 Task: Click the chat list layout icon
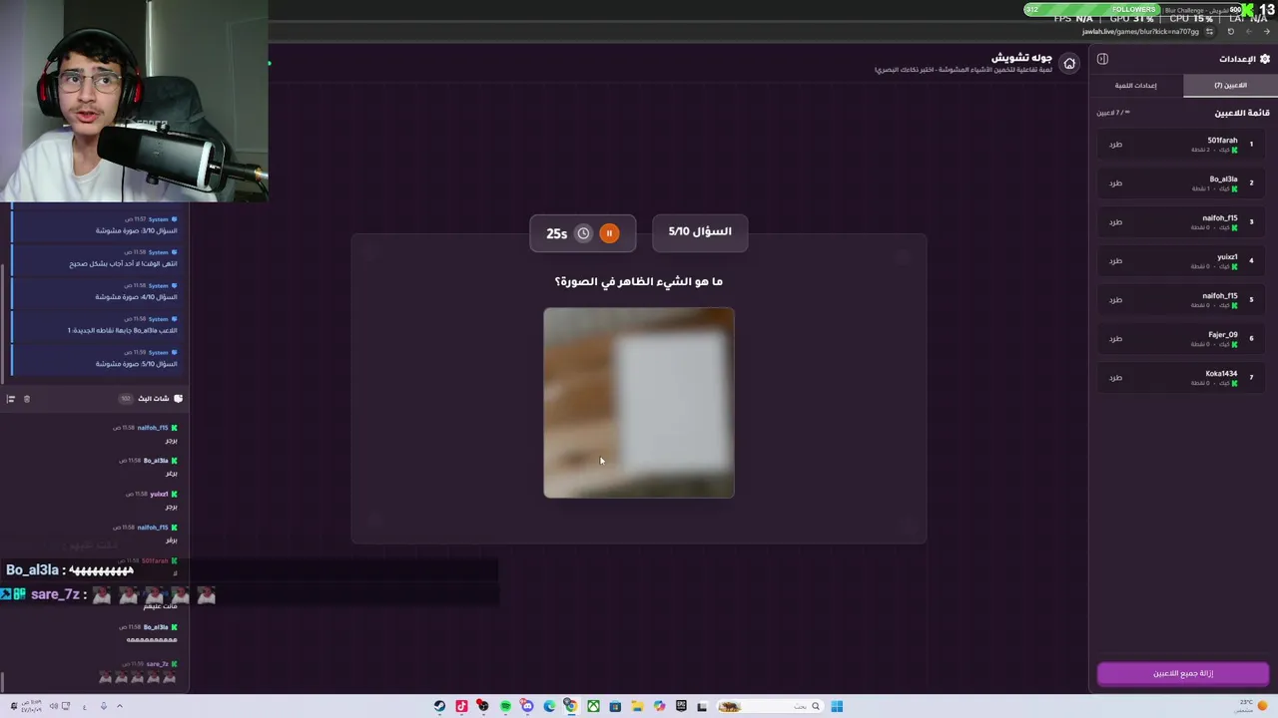click(11, 399)
